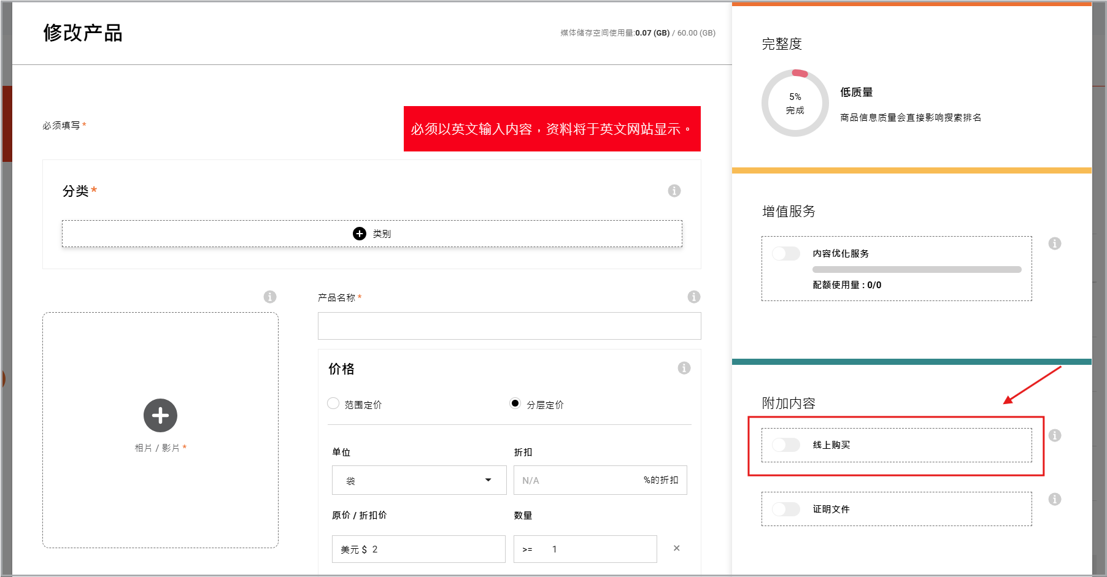Image resolution: width=1107 pixels, height=577 pixels.
Task: Enable the content optimization service toggle
Action: pyautogui.click(x=786, y=253)
